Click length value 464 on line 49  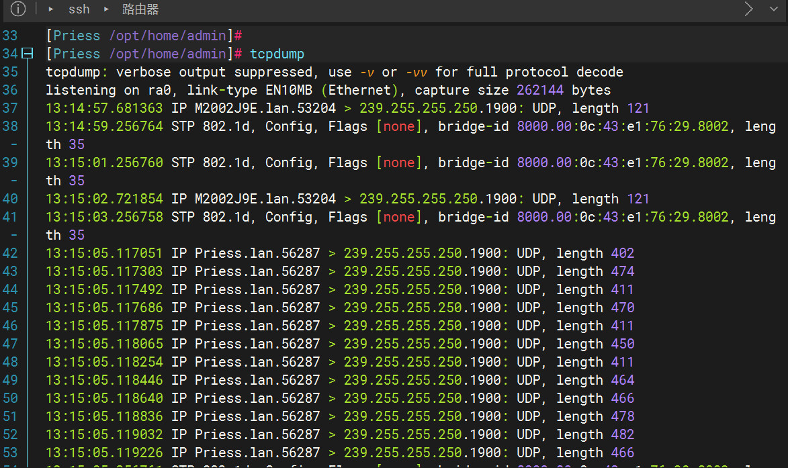point(622,379)
